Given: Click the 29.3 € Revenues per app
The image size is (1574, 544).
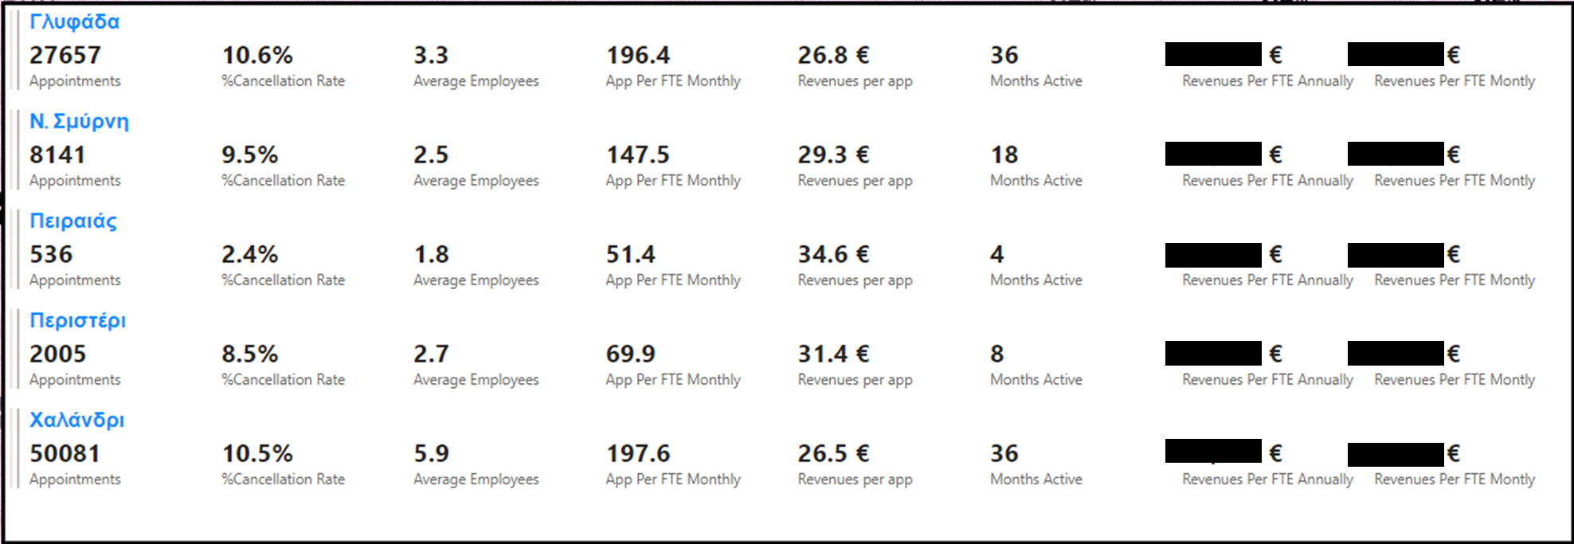Looking at the screenshot, I should (x=834, y=155).
